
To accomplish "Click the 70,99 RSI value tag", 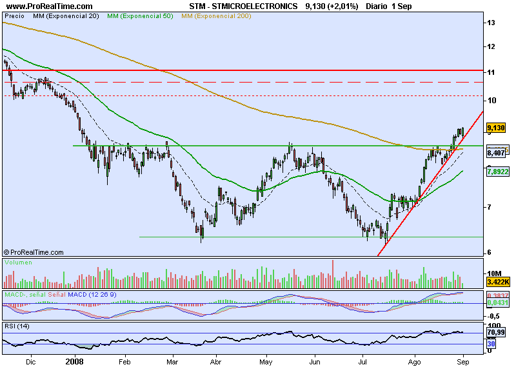I will (x=496, y=332).
